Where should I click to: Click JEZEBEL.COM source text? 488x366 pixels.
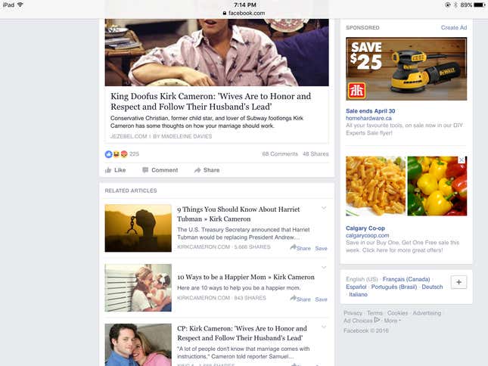click(129, 136)
